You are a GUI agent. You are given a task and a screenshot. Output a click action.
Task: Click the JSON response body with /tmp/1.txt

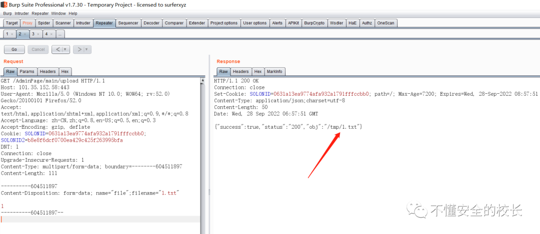(x=288, y=127)
